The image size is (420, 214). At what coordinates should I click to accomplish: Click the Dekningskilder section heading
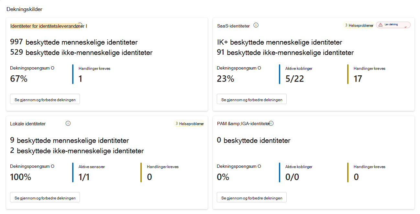(x=24, y=9)
